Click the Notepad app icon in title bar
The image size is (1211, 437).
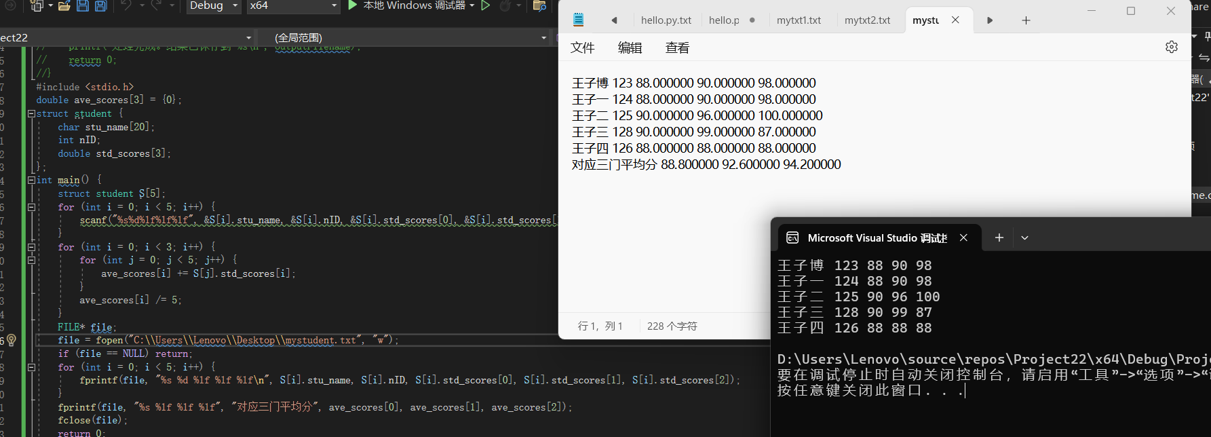pos(579,20)
